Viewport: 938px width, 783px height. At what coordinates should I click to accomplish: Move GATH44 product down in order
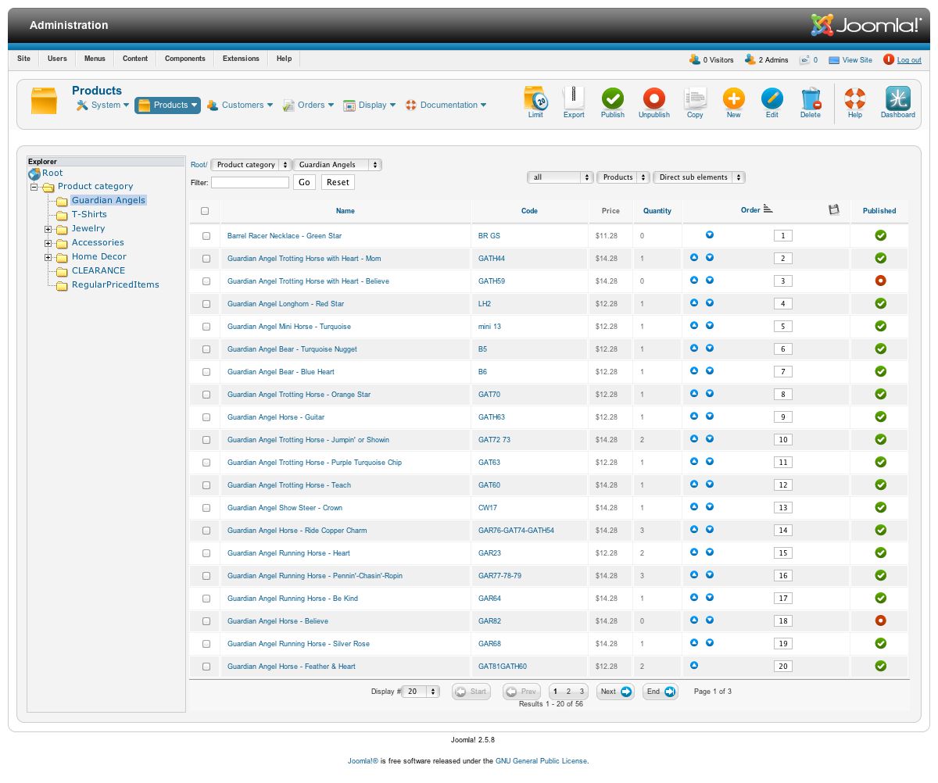710,258
